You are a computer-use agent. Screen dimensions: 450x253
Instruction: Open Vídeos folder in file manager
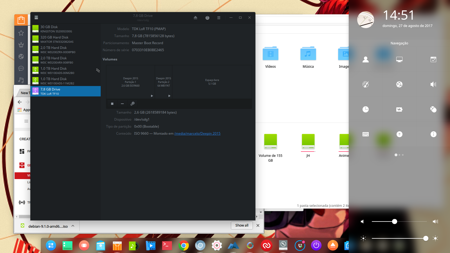[x=271, y=58]
